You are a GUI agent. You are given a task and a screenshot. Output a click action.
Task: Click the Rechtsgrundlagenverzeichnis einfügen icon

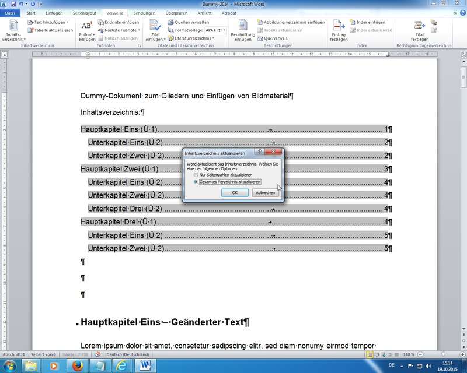pos(434,23)
